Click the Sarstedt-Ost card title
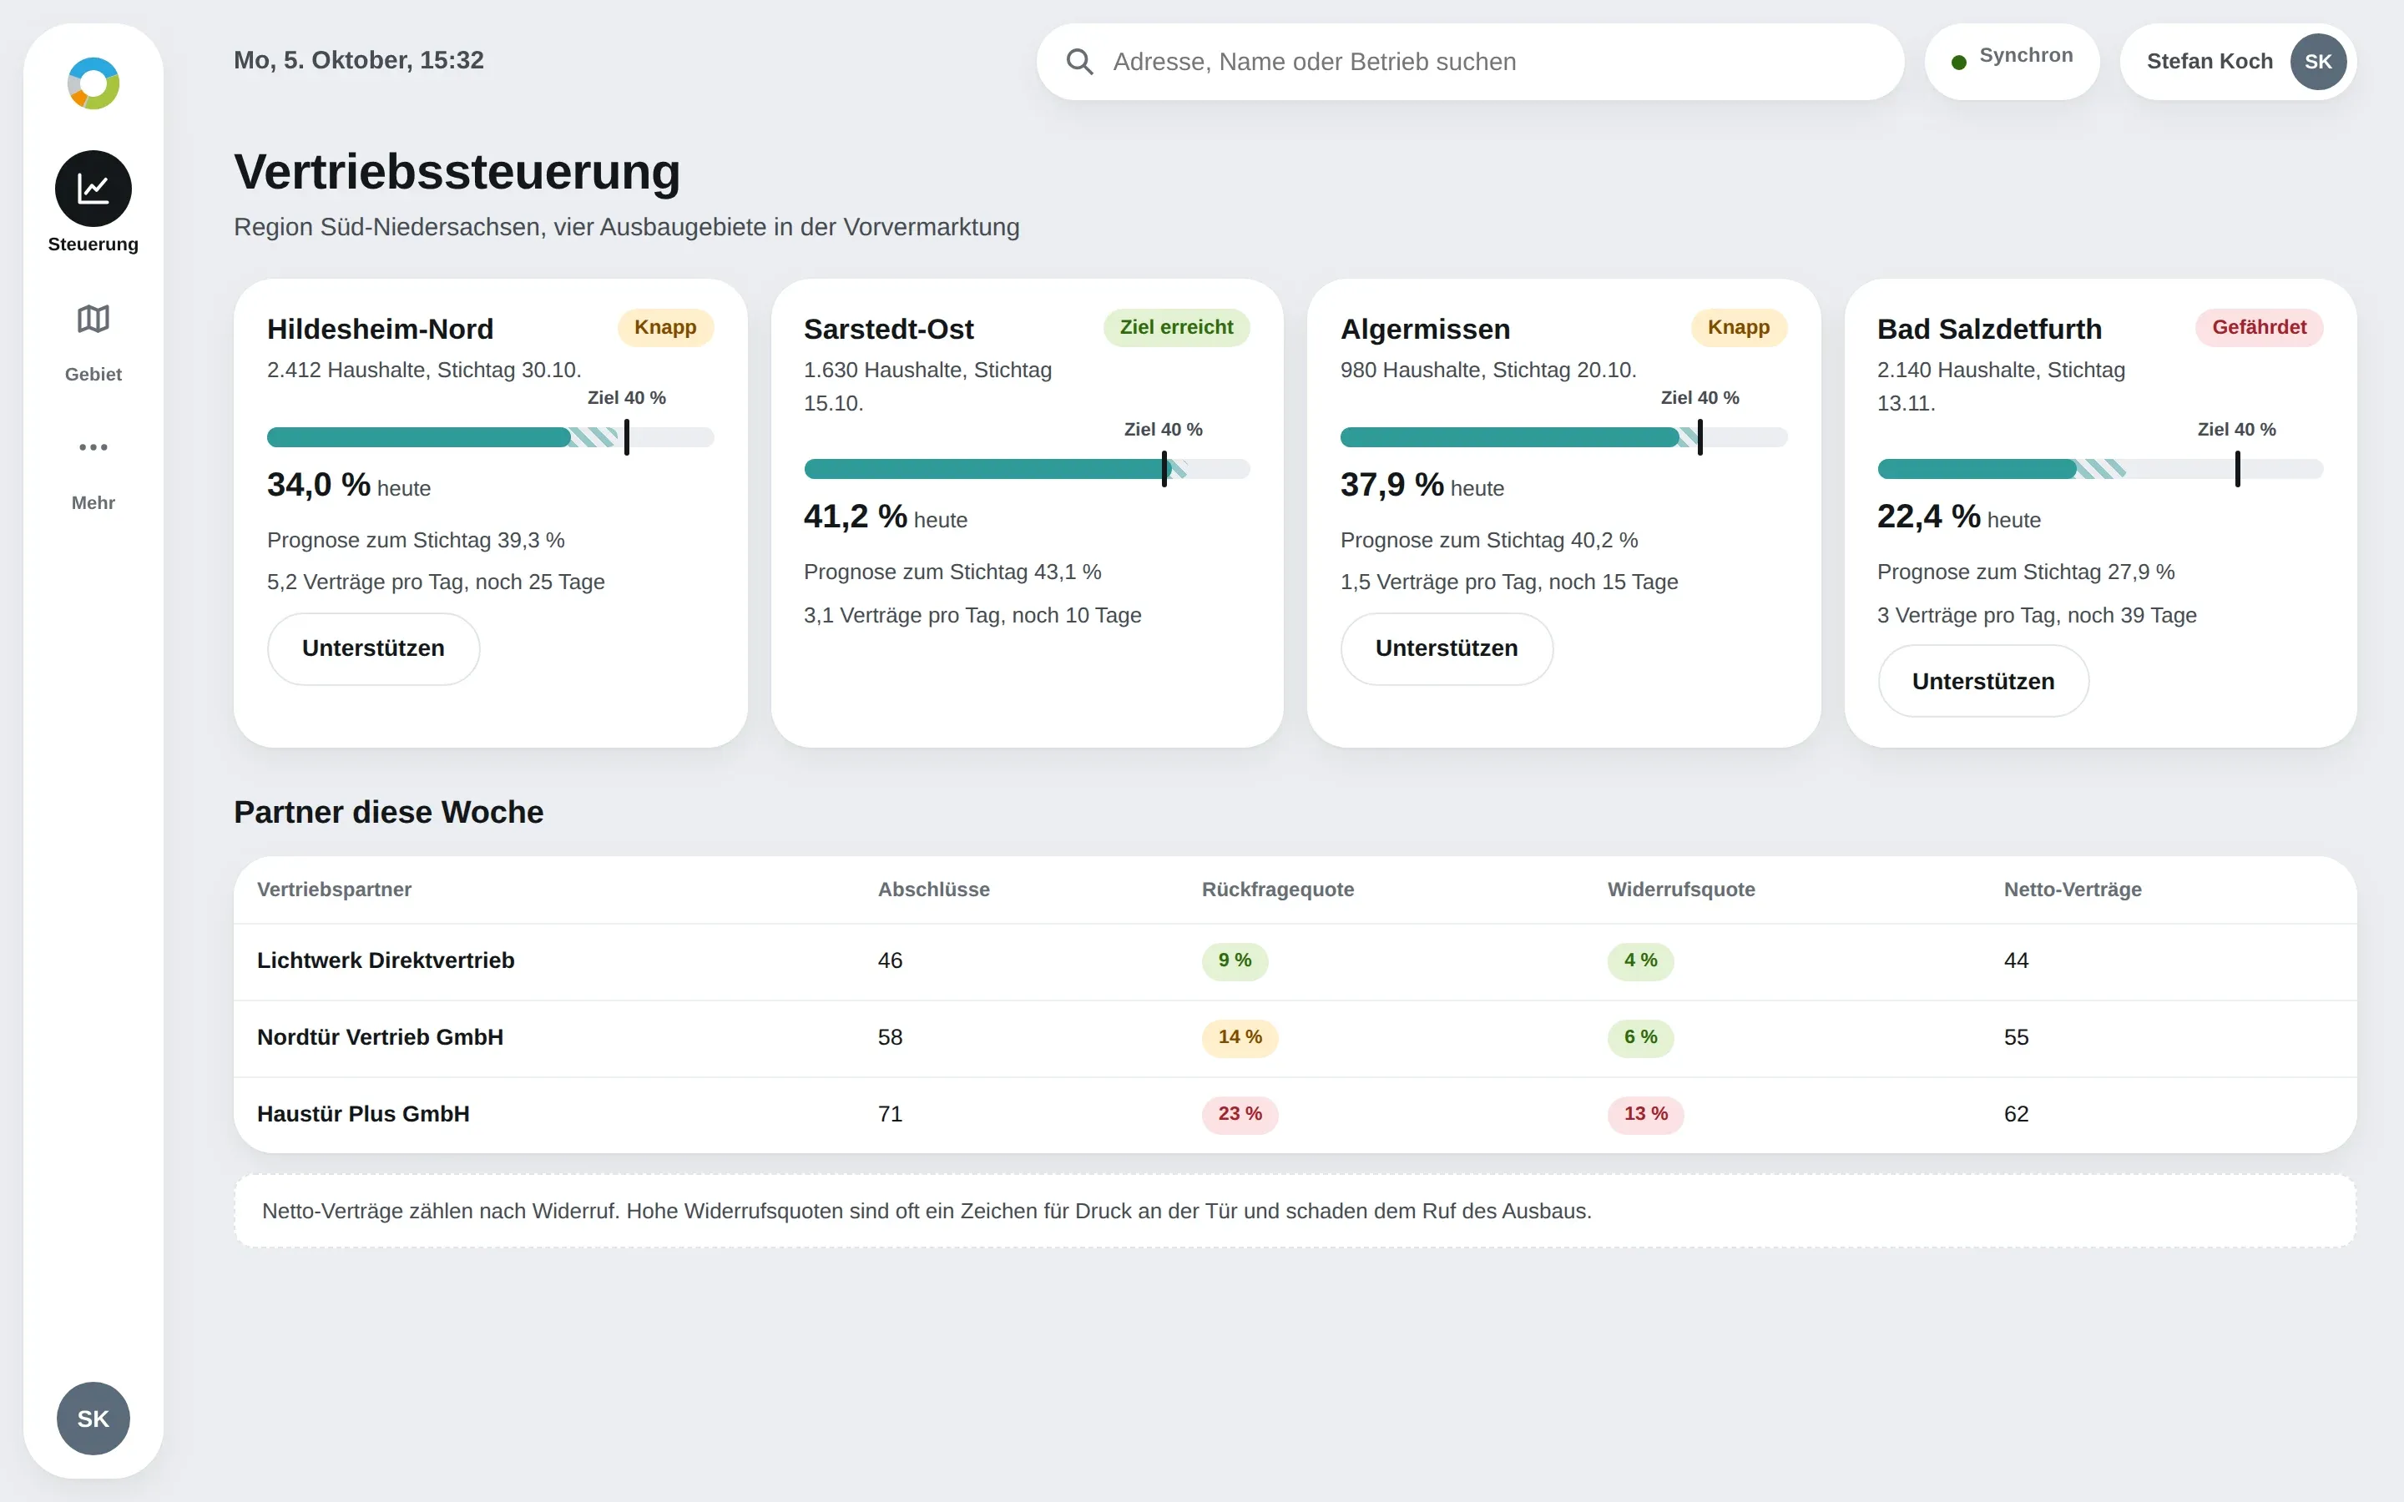 click(888, 329)
